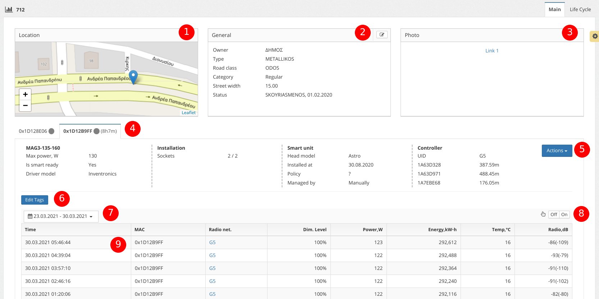This screenshot has width=599, height=299.
Task: Open Link 1 in Photo panel
Action: (491, 51)
